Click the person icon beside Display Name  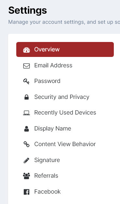coord(27,129)
